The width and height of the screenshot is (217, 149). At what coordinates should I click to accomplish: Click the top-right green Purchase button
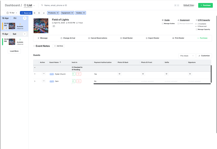(x=205, y=5)
